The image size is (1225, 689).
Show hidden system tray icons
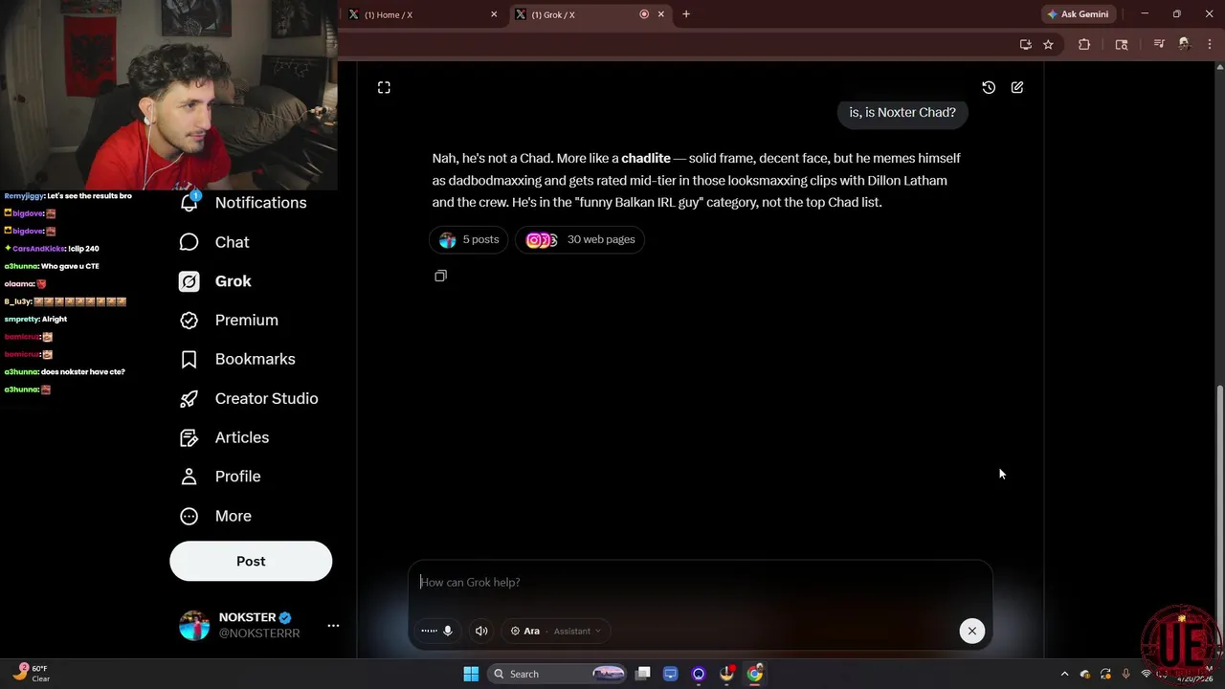coord(1064,674)
